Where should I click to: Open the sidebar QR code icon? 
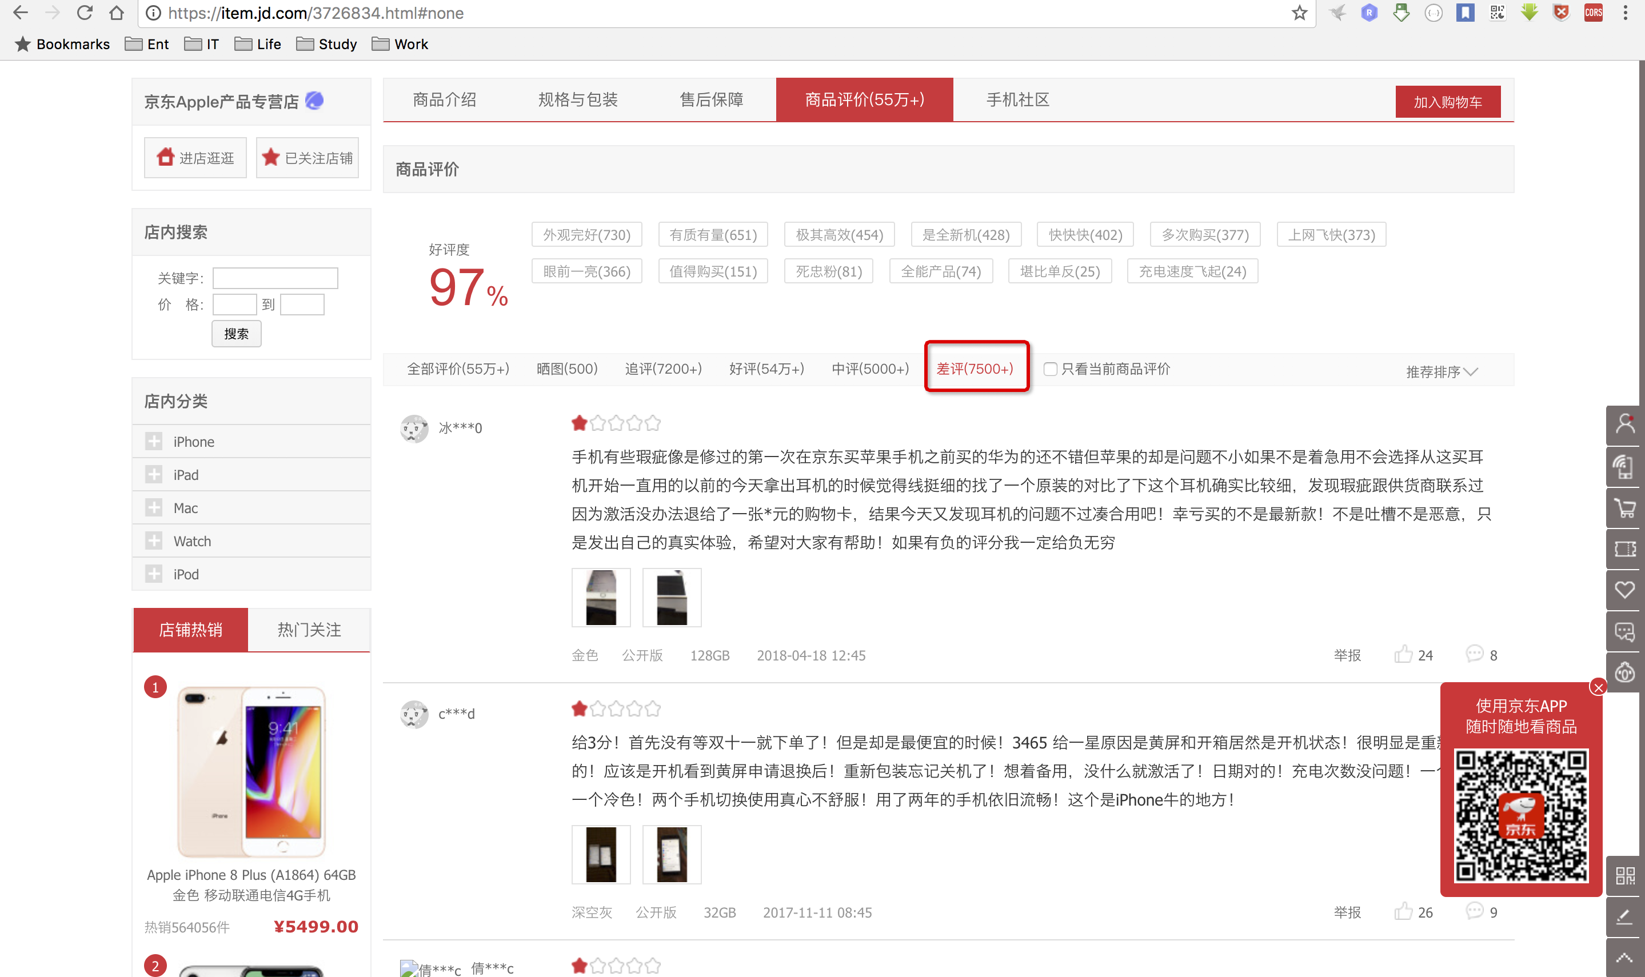1624,876
